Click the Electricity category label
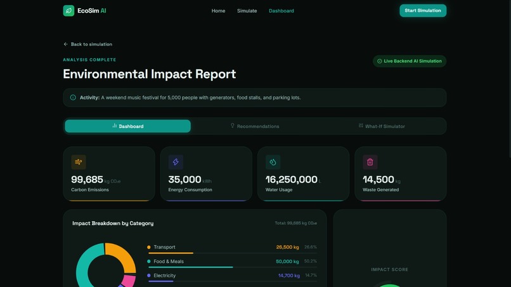Screen dimensions: 511x287 tap(165, 276)
